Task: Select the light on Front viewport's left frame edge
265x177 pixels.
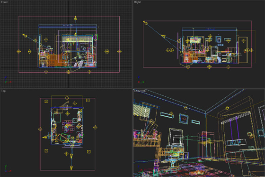Action: (x=19, y=51)
